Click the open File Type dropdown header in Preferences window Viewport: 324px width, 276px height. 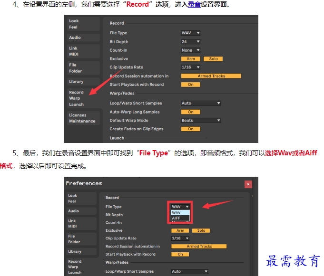click(180, 207)
